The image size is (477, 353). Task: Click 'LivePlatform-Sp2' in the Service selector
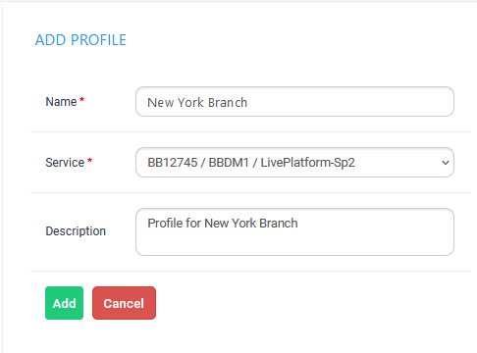pyautogui.click(x=308, y=163)
